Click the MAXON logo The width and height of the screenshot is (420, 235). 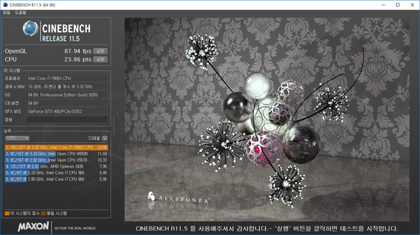(34, 227)
